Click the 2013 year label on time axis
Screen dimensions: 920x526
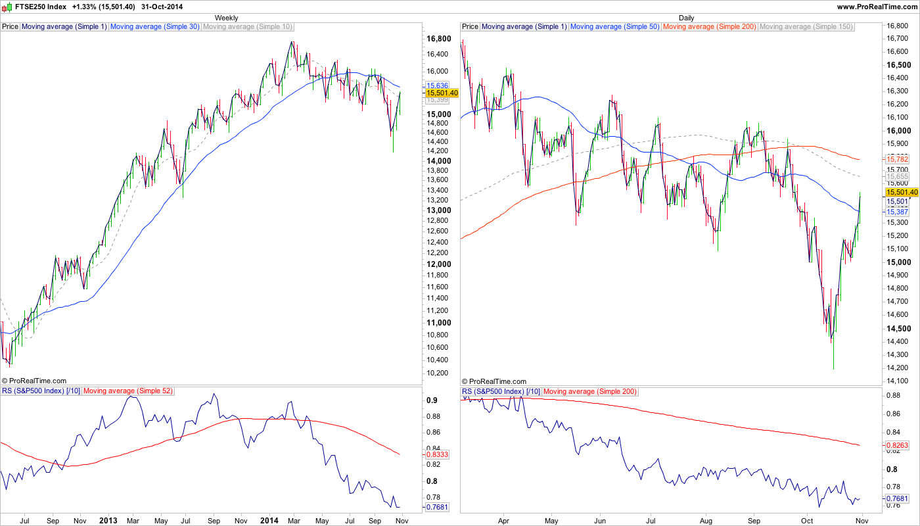coord(108,521)
